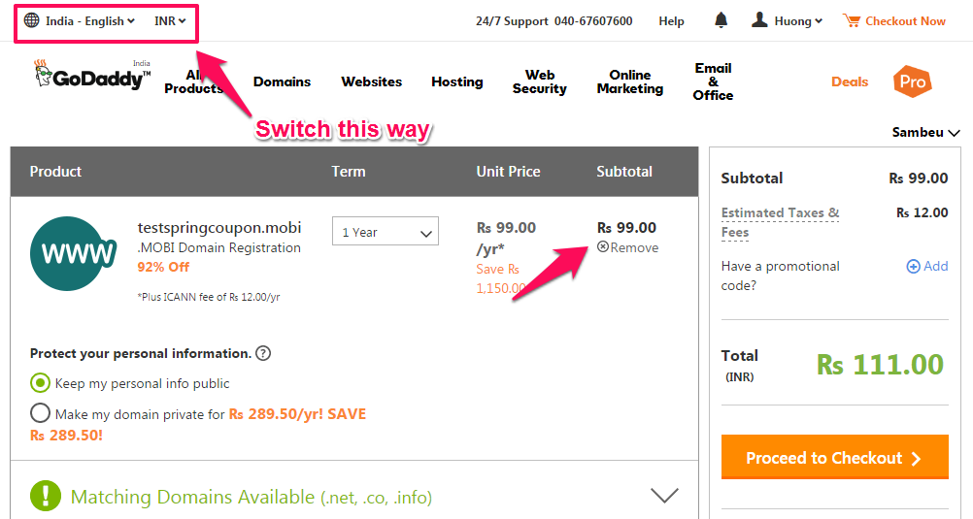
Task: Click the WWW domain circle icon
Action: point(73,253)
